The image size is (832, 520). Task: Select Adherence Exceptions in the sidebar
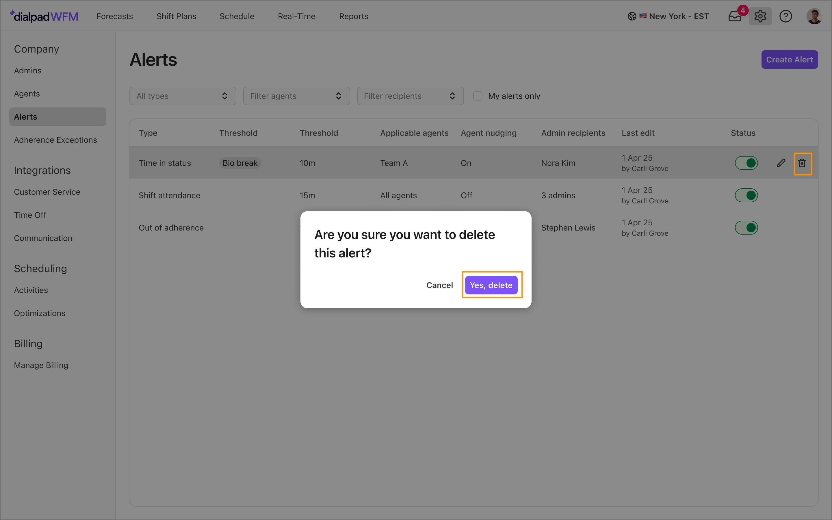pos(55,140)
